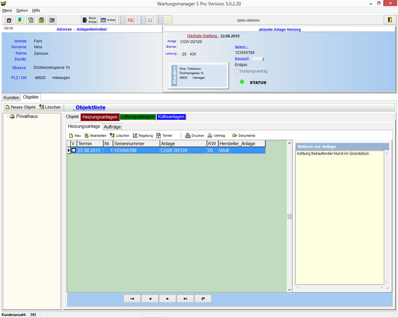Click the Regelung icon in Heizungsanlage toolbar
This screenshot has height=318, width=398.
pos(135,136)
